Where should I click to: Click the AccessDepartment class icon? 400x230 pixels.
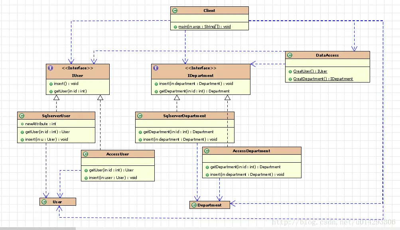(x=207, y=151)
